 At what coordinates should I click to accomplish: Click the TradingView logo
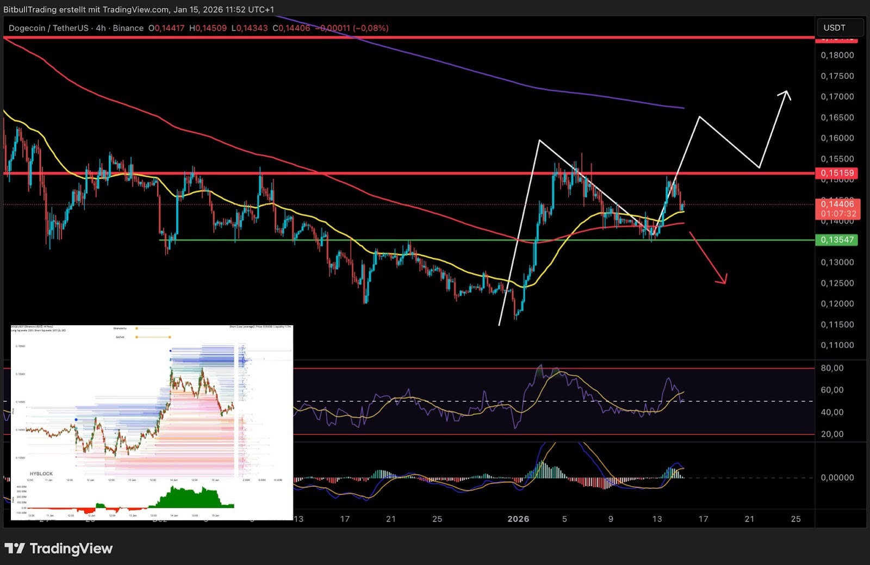pyautogui.click(x=58, y=548)
